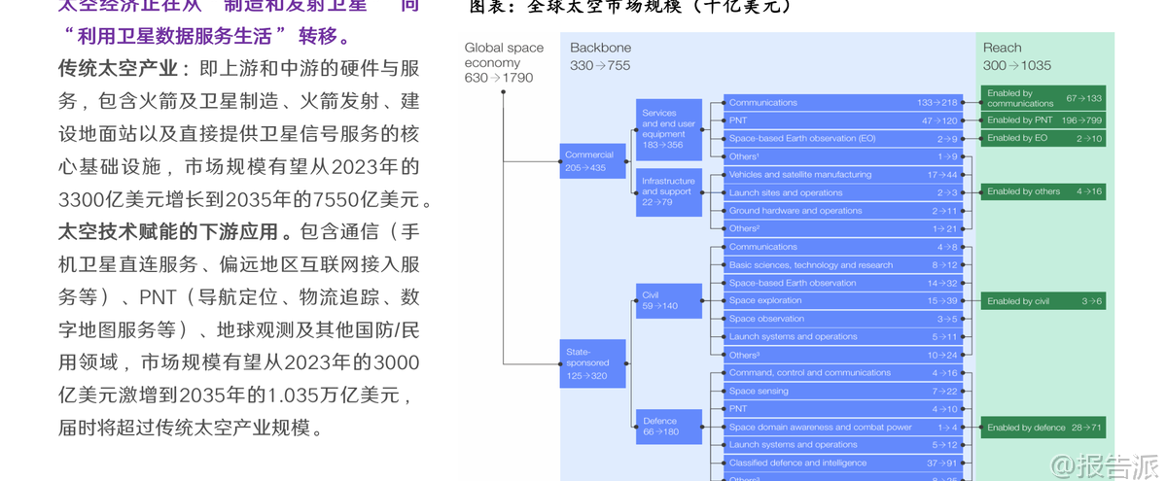Click the Commercial 205→435 box

(592, 160)
